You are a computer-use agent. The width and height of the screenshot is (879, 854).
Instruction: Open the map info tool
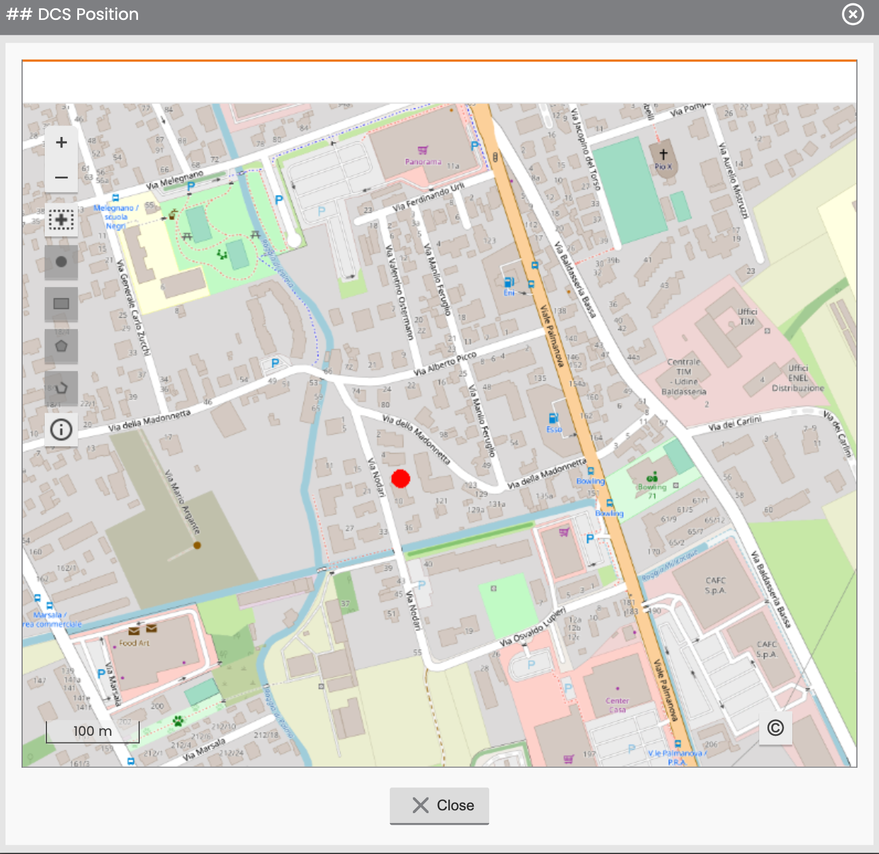point(61,429)
